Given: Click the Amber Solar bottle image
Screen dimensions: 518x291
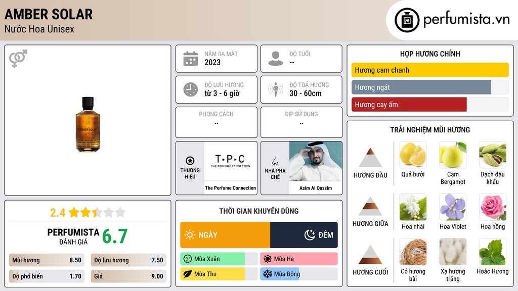Looking at the screenshot, I should pyautogui.click(x=88, y=124).
